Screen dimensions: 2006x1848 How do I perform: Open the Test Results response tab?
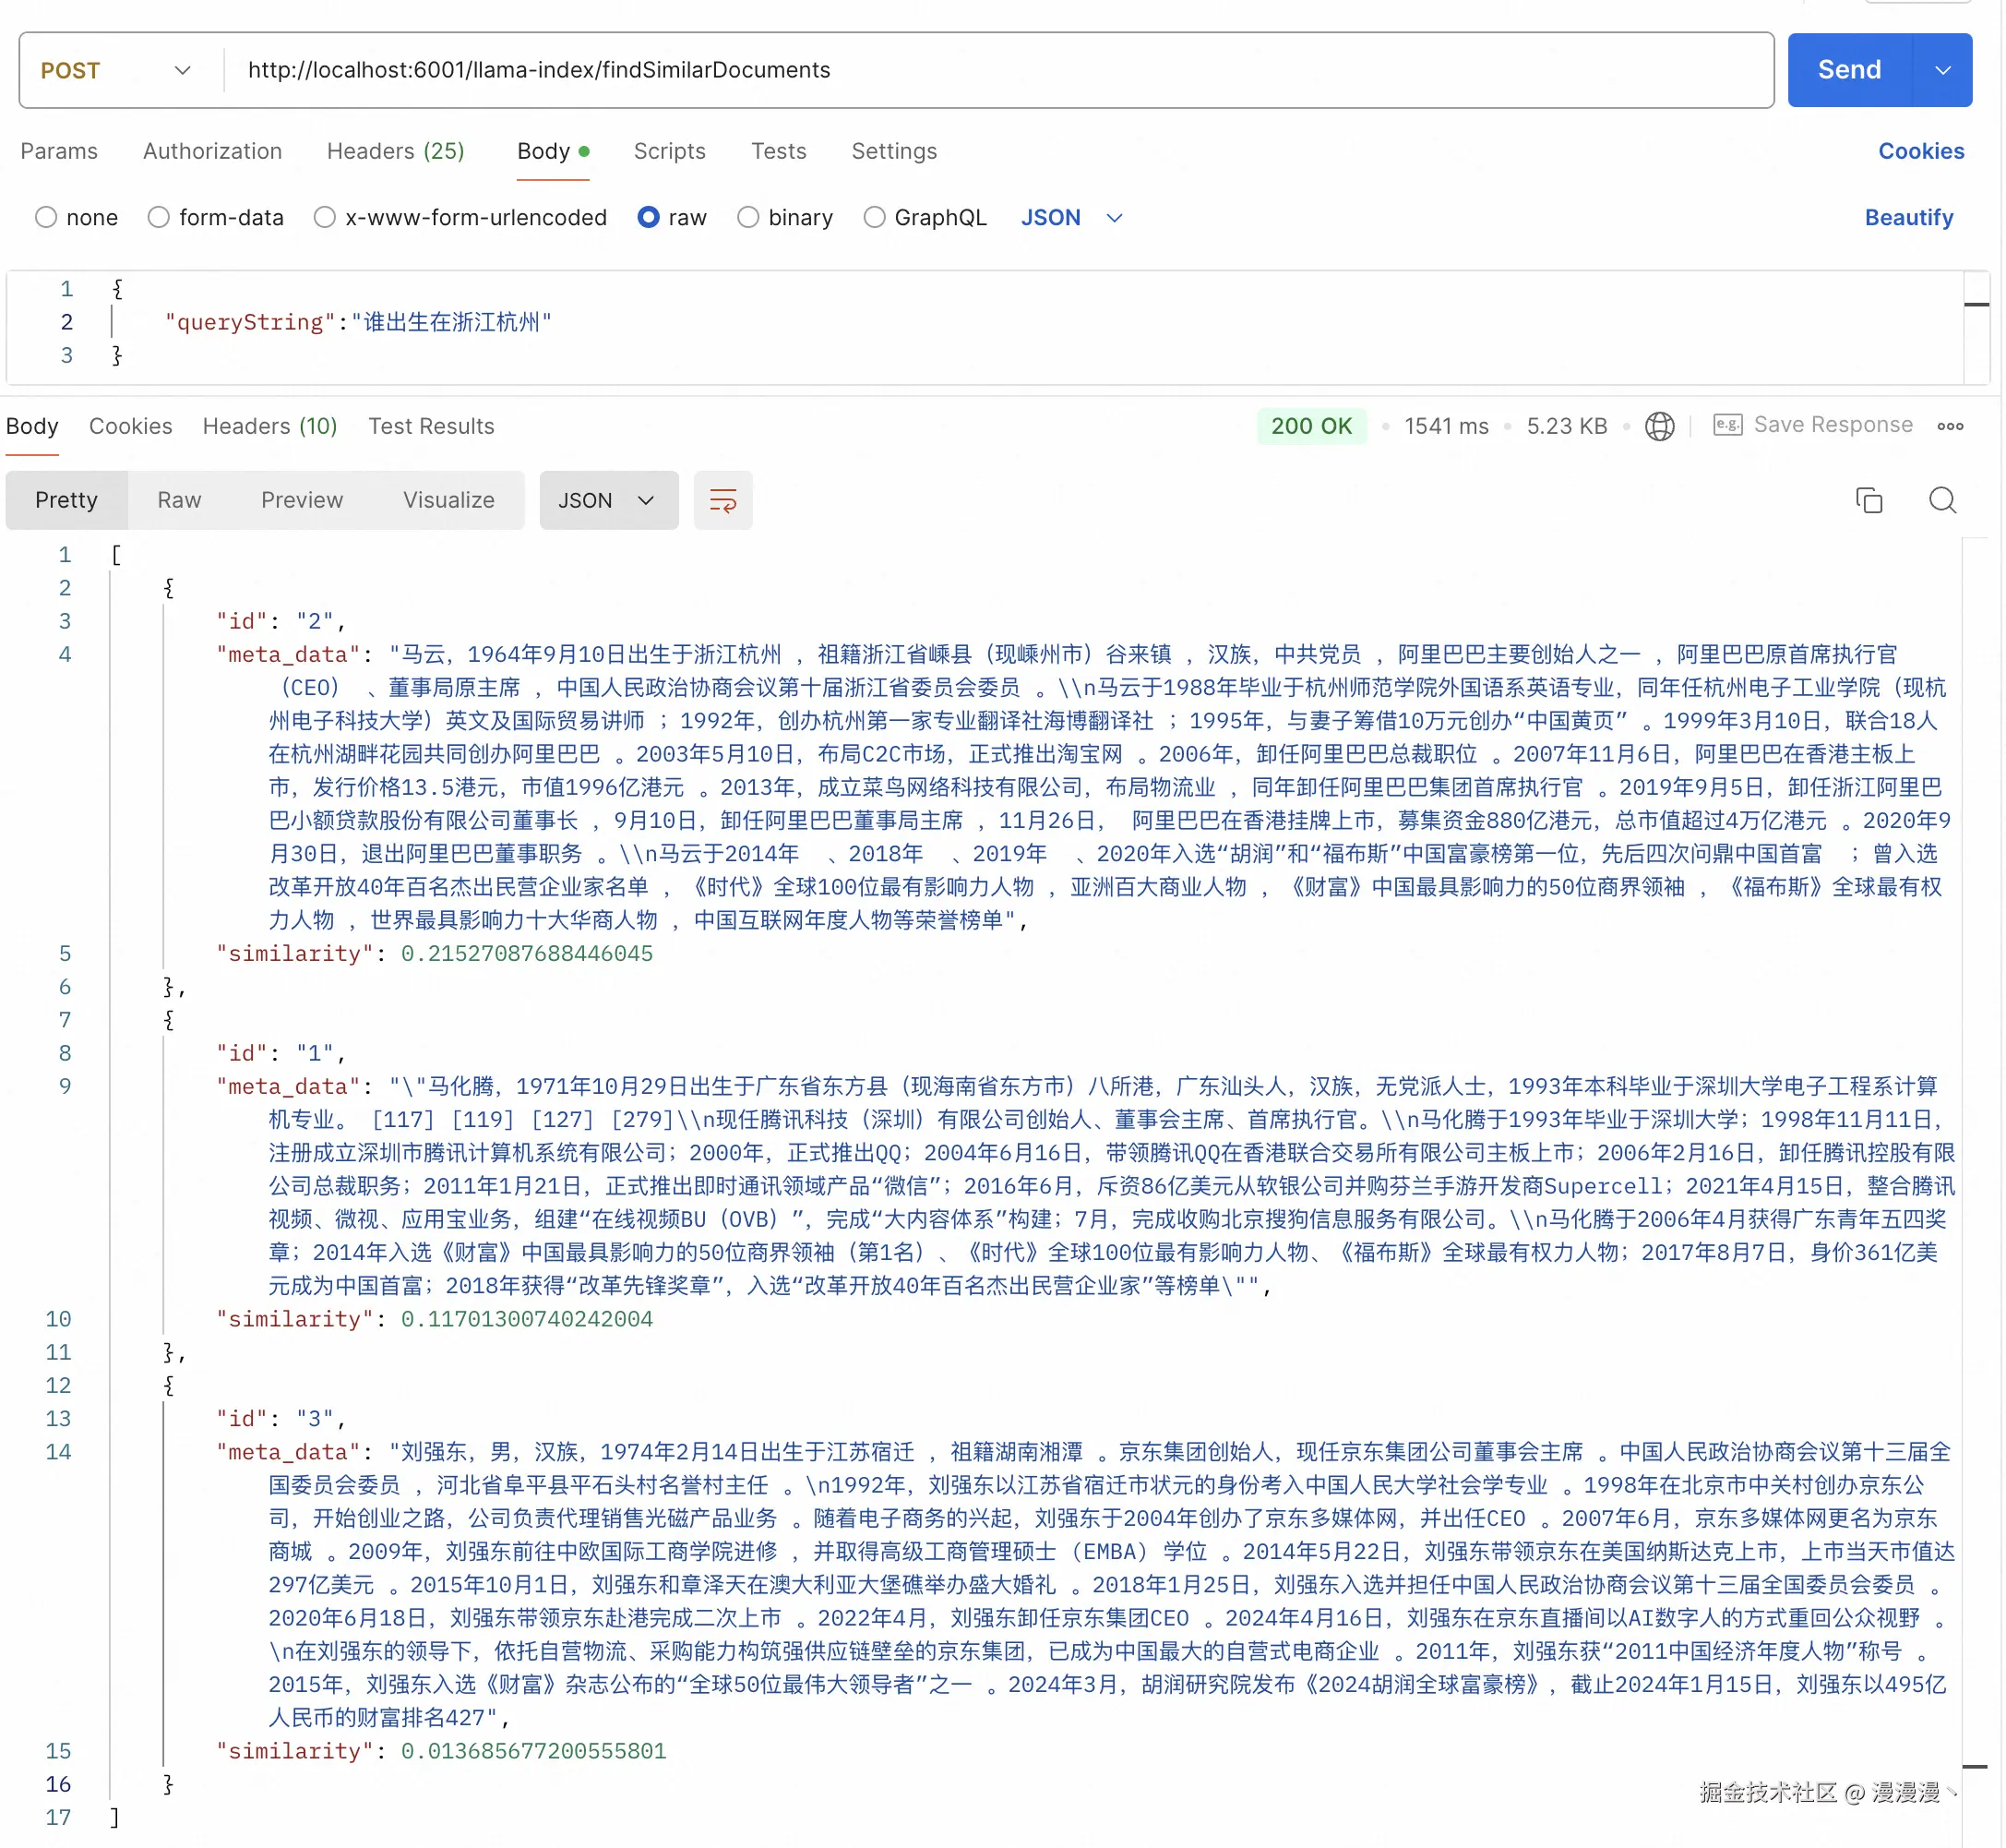coord(431,426)
